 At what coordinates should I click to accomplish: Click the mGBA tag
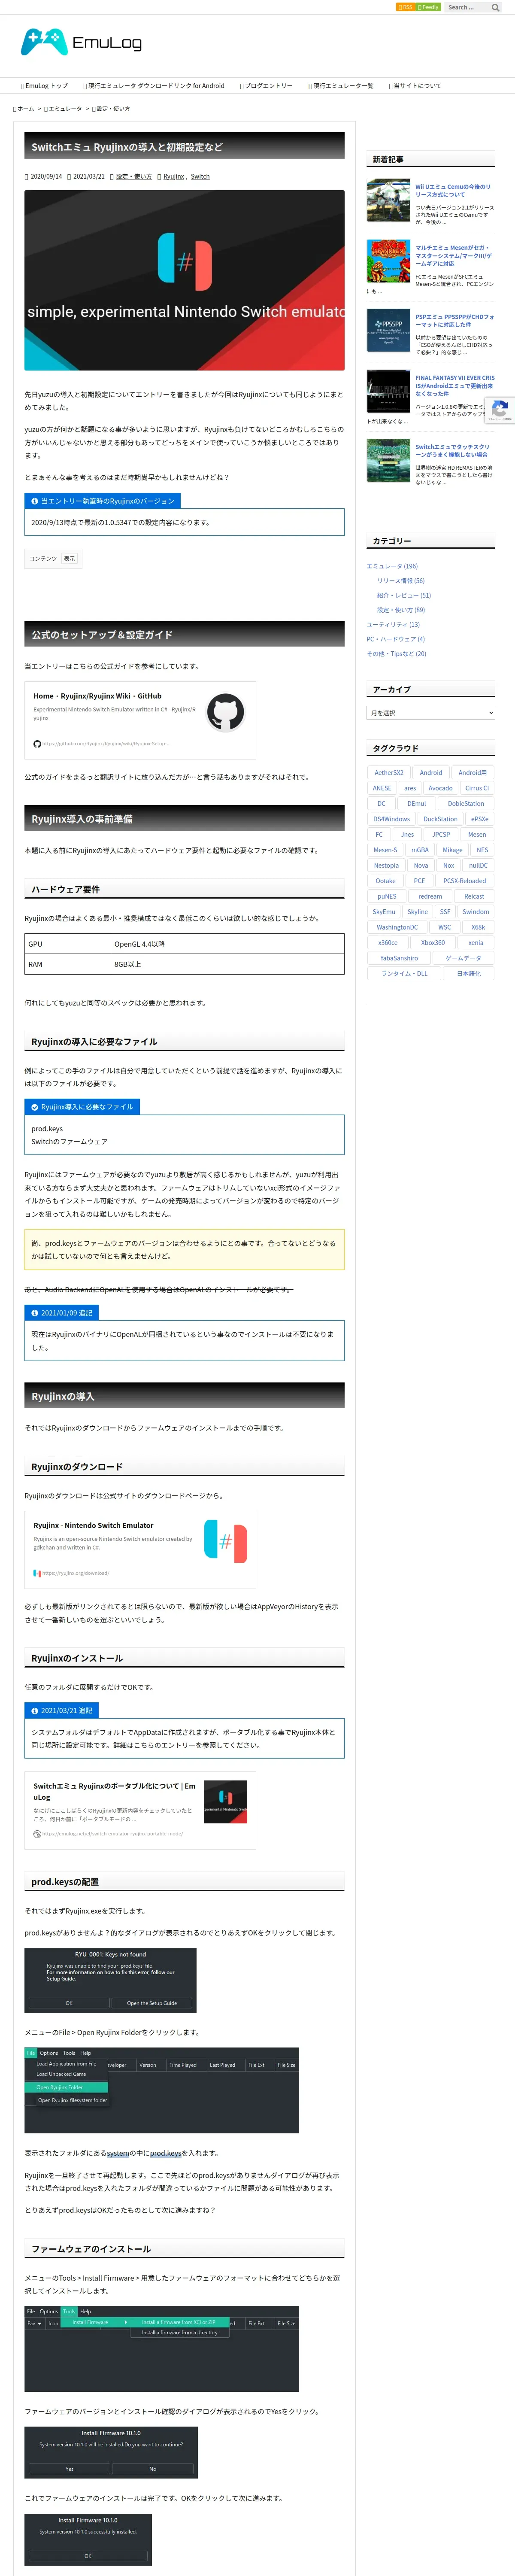point(420,850)
